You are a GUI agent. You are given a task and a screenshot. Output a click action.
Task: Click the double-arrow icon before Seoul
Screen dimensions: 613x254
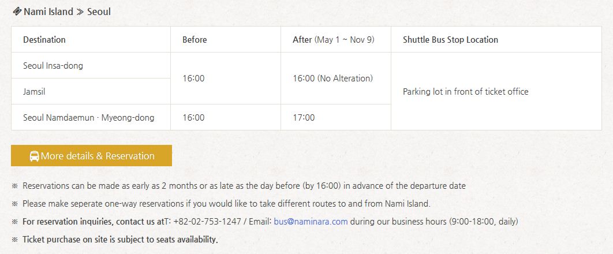(x=80, y=12)
